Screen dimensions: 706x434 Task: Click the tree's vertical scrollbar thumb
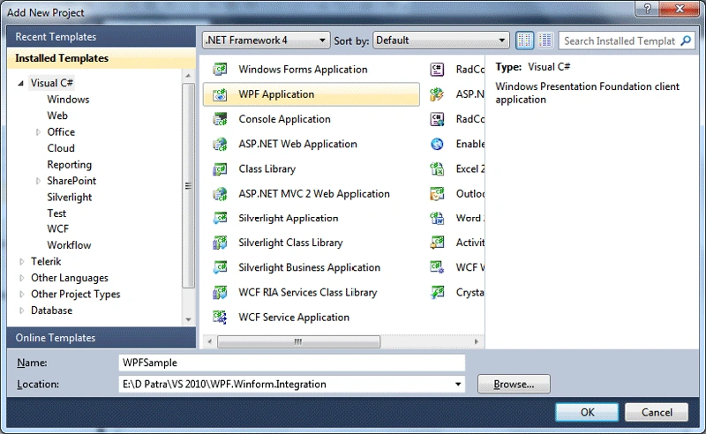coord(188,185)
